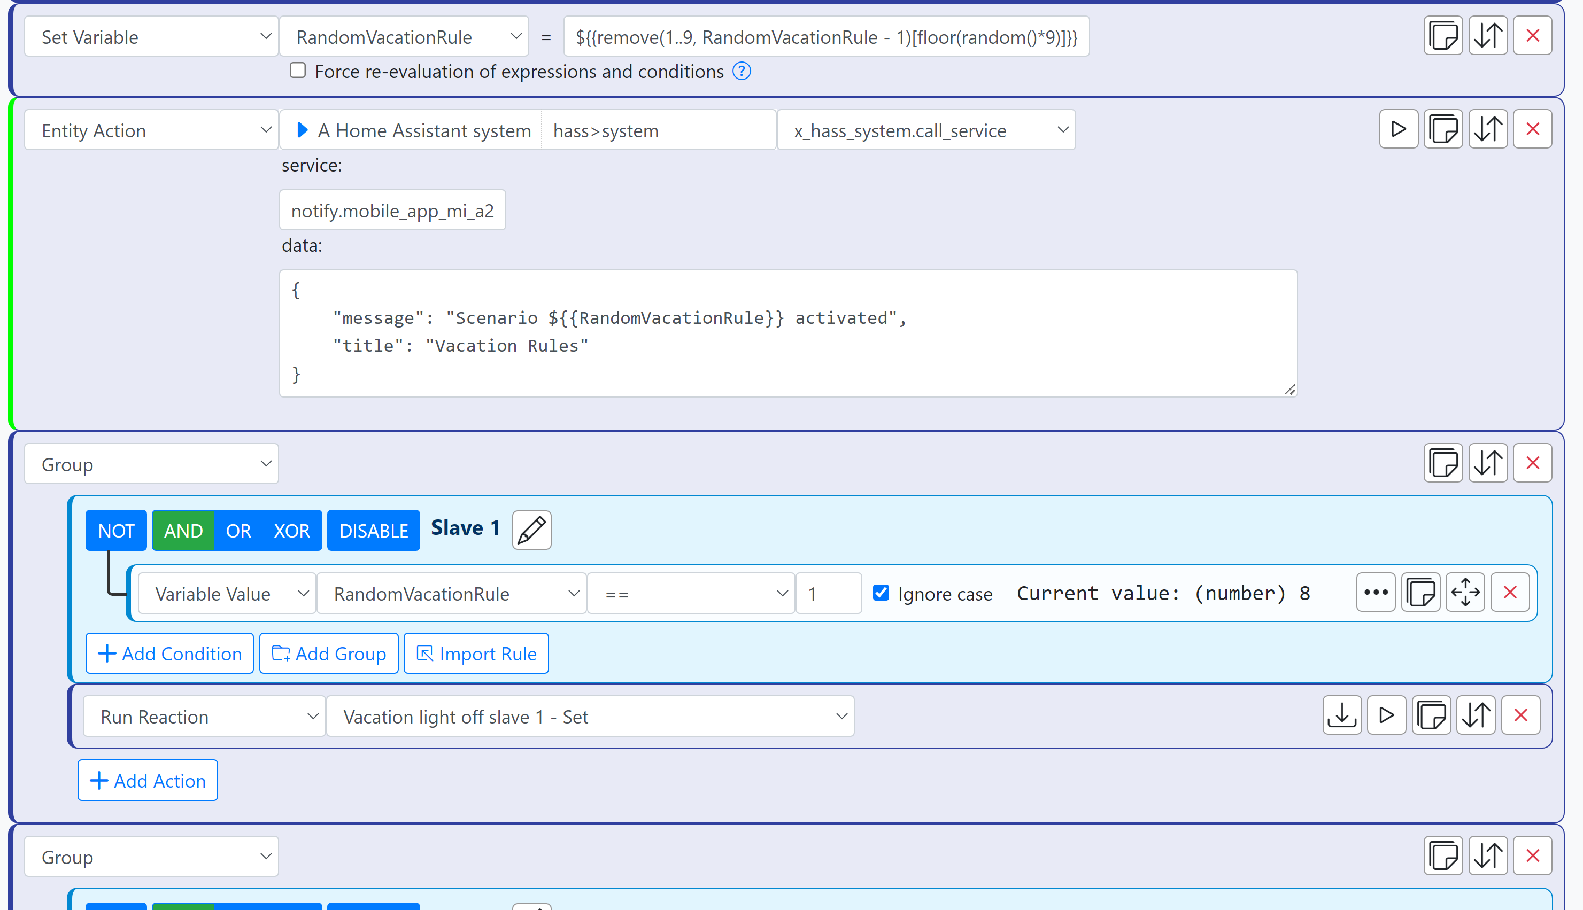The height and width of the screenshot is (910, 1583).
Task: Import Rule into Slave 1 group
Action: point(476,653)
